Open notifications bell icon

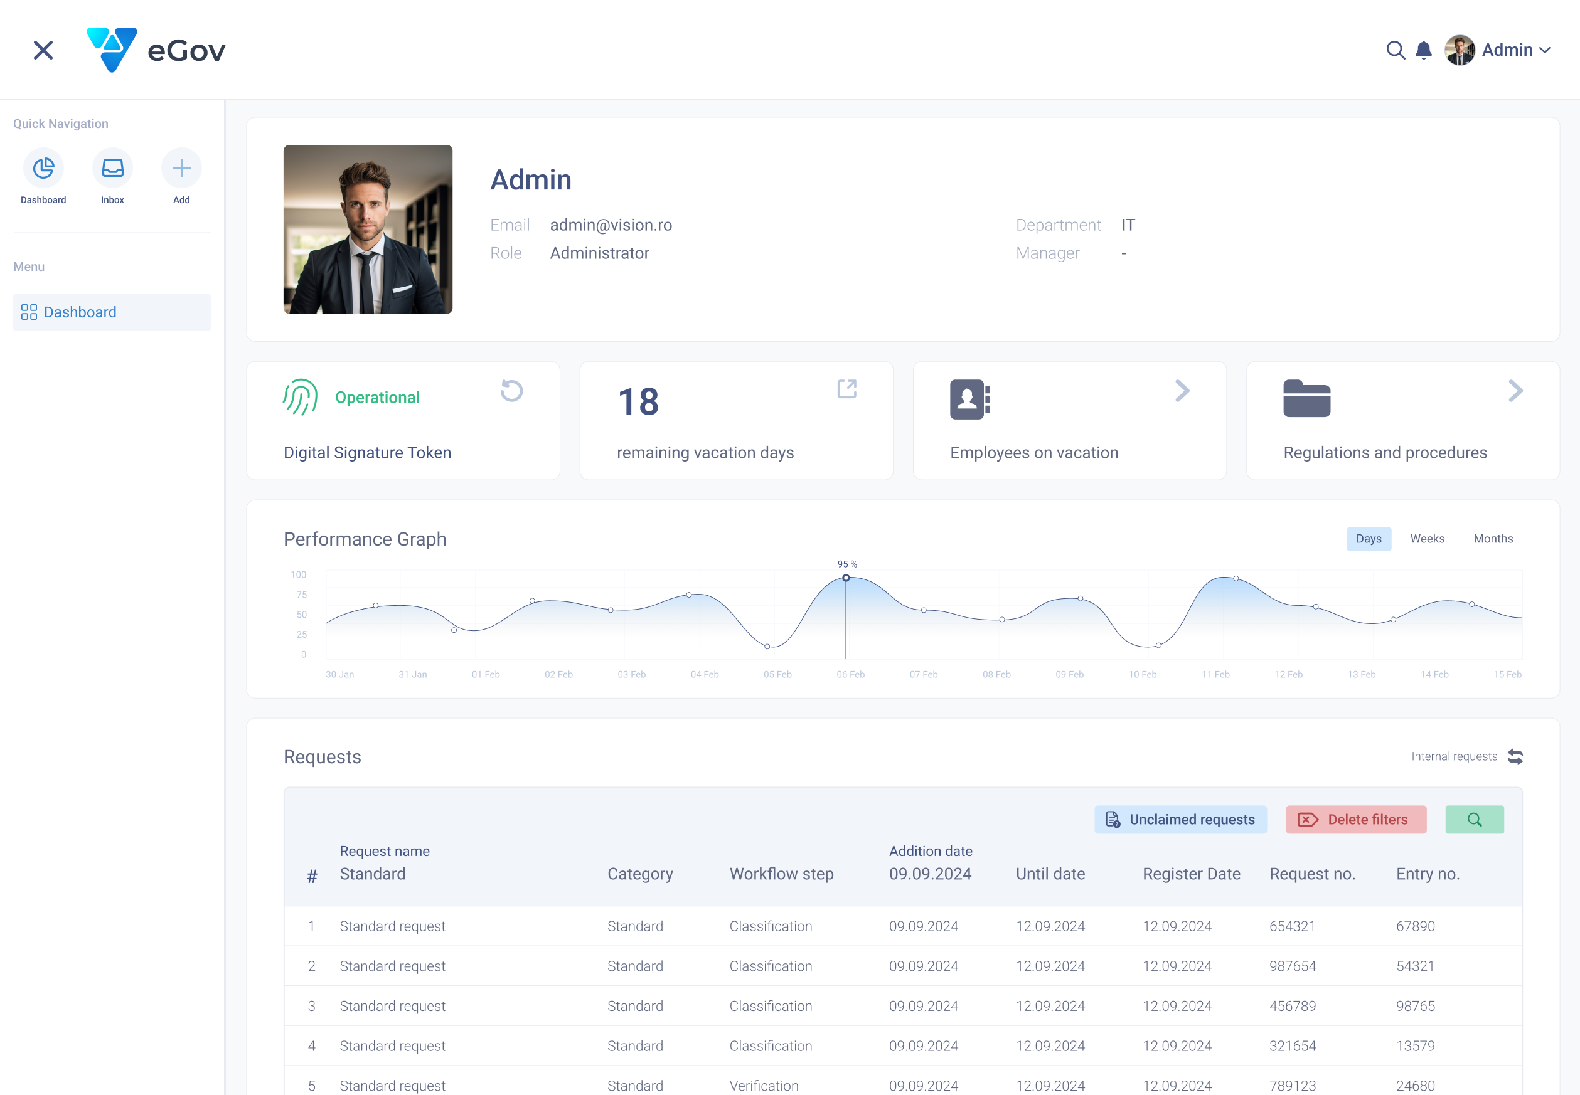[1424, 50]
